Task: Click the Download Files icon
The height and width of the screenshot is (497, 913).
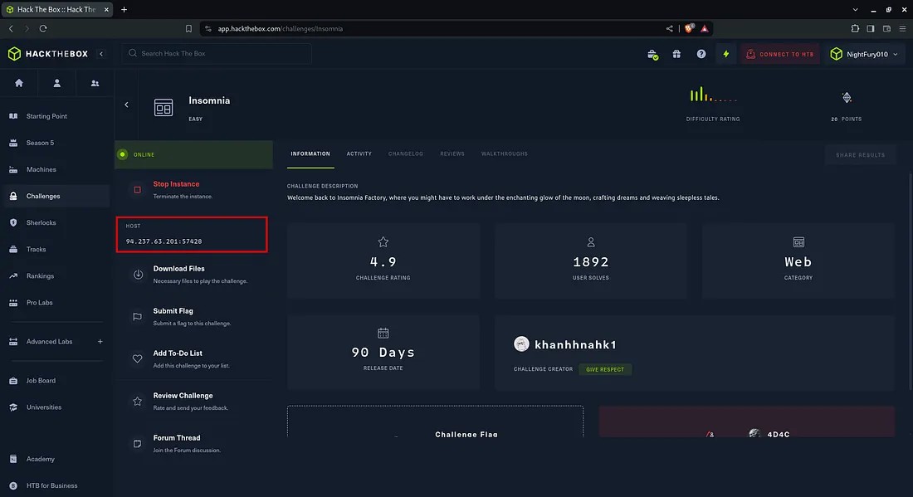Action: point(138,274)
